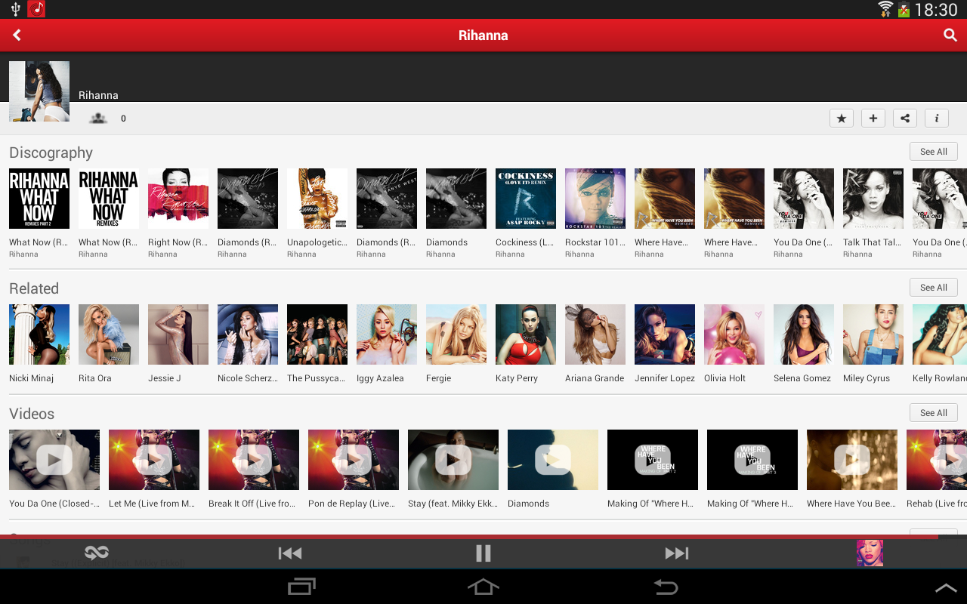Click See All for Related artists
Viewport: 967px width, 604px height.
click(934, 288)
